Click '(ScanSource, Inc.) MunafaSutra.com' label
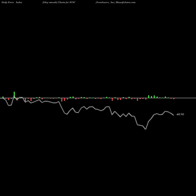196x196 pixels. pos(115,2)
